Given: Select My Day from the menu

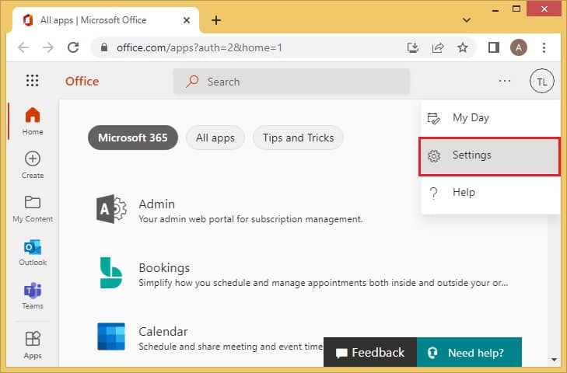Looking at the screenshot, I should [491, 118].
